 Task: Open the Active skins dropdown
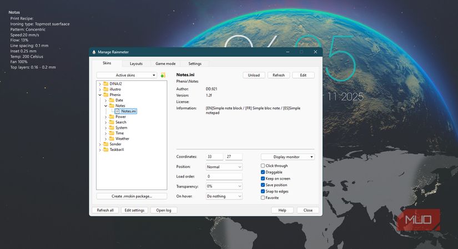(x=127, y=75)
